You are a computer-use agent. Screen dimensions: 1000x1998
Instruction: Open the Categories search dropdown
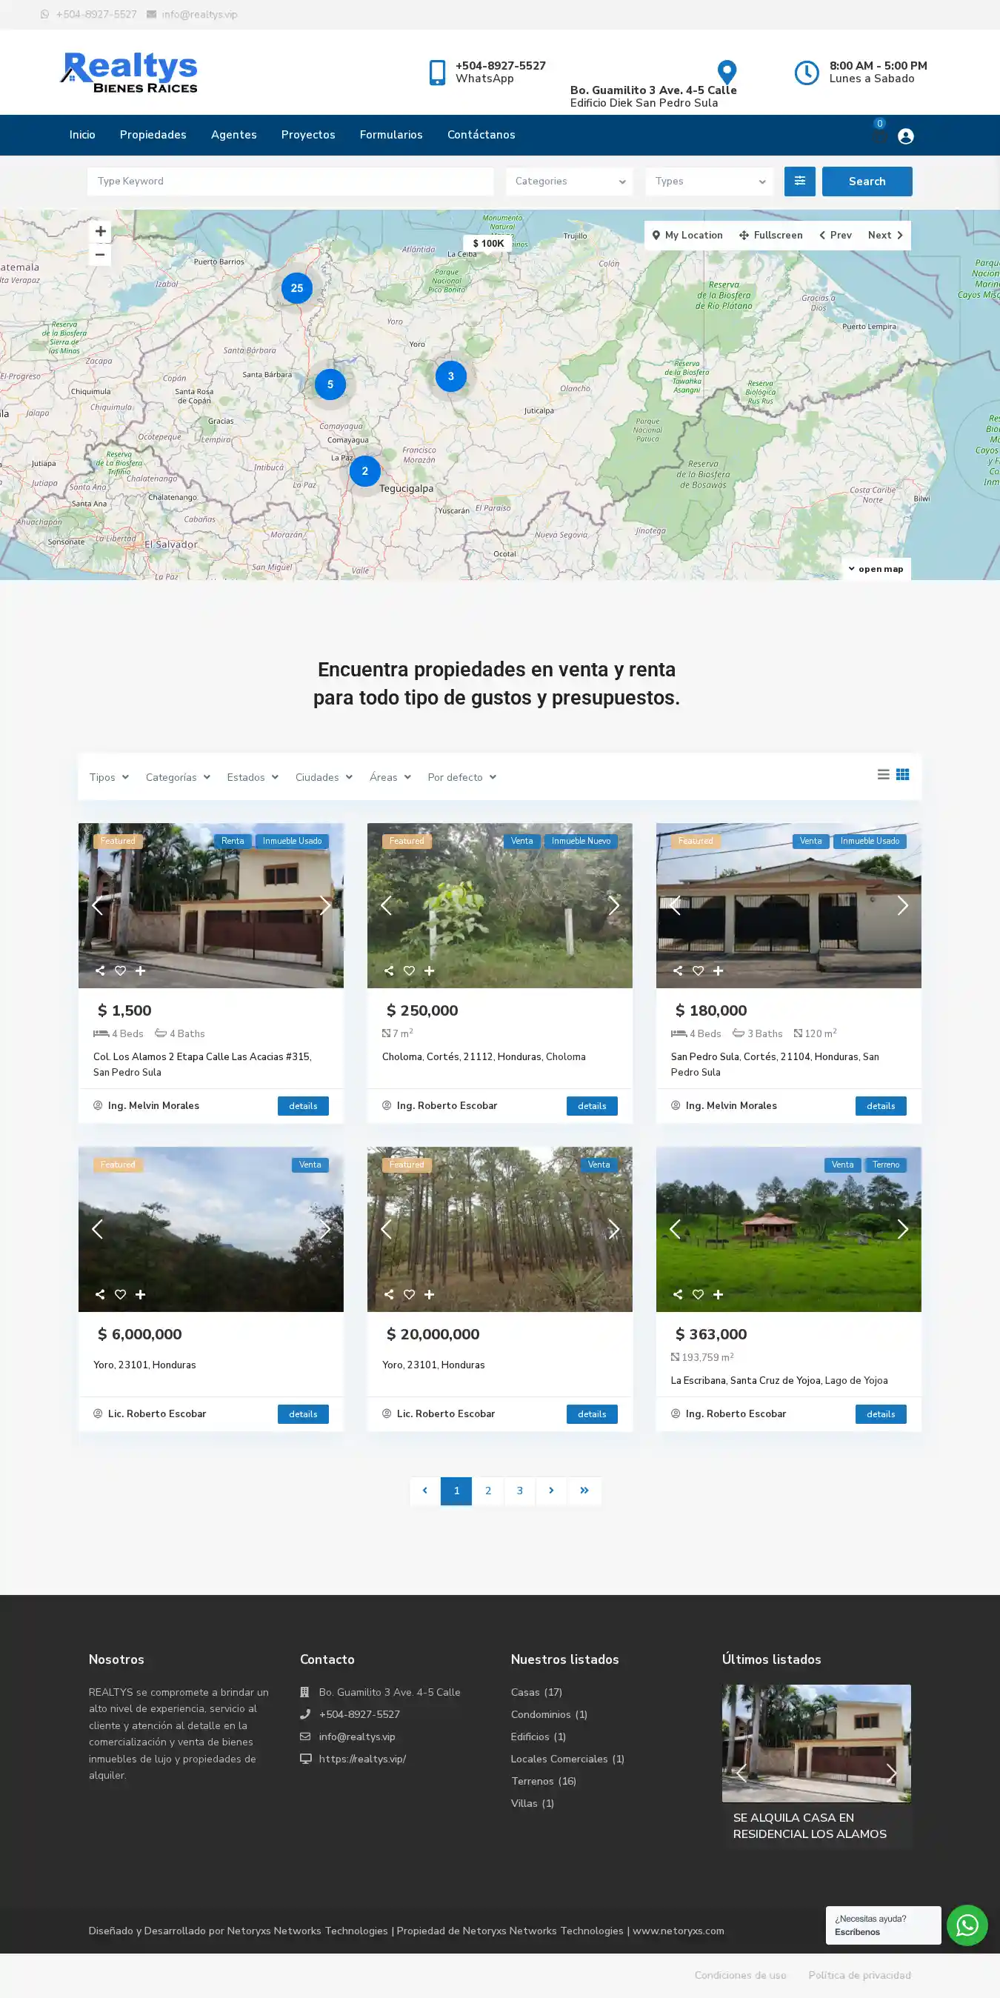(570, 182)
